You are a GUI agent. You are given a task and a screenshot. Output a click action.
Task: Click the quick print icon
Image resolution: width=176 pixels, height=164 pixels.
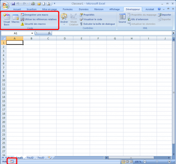[x=33, y=4]
